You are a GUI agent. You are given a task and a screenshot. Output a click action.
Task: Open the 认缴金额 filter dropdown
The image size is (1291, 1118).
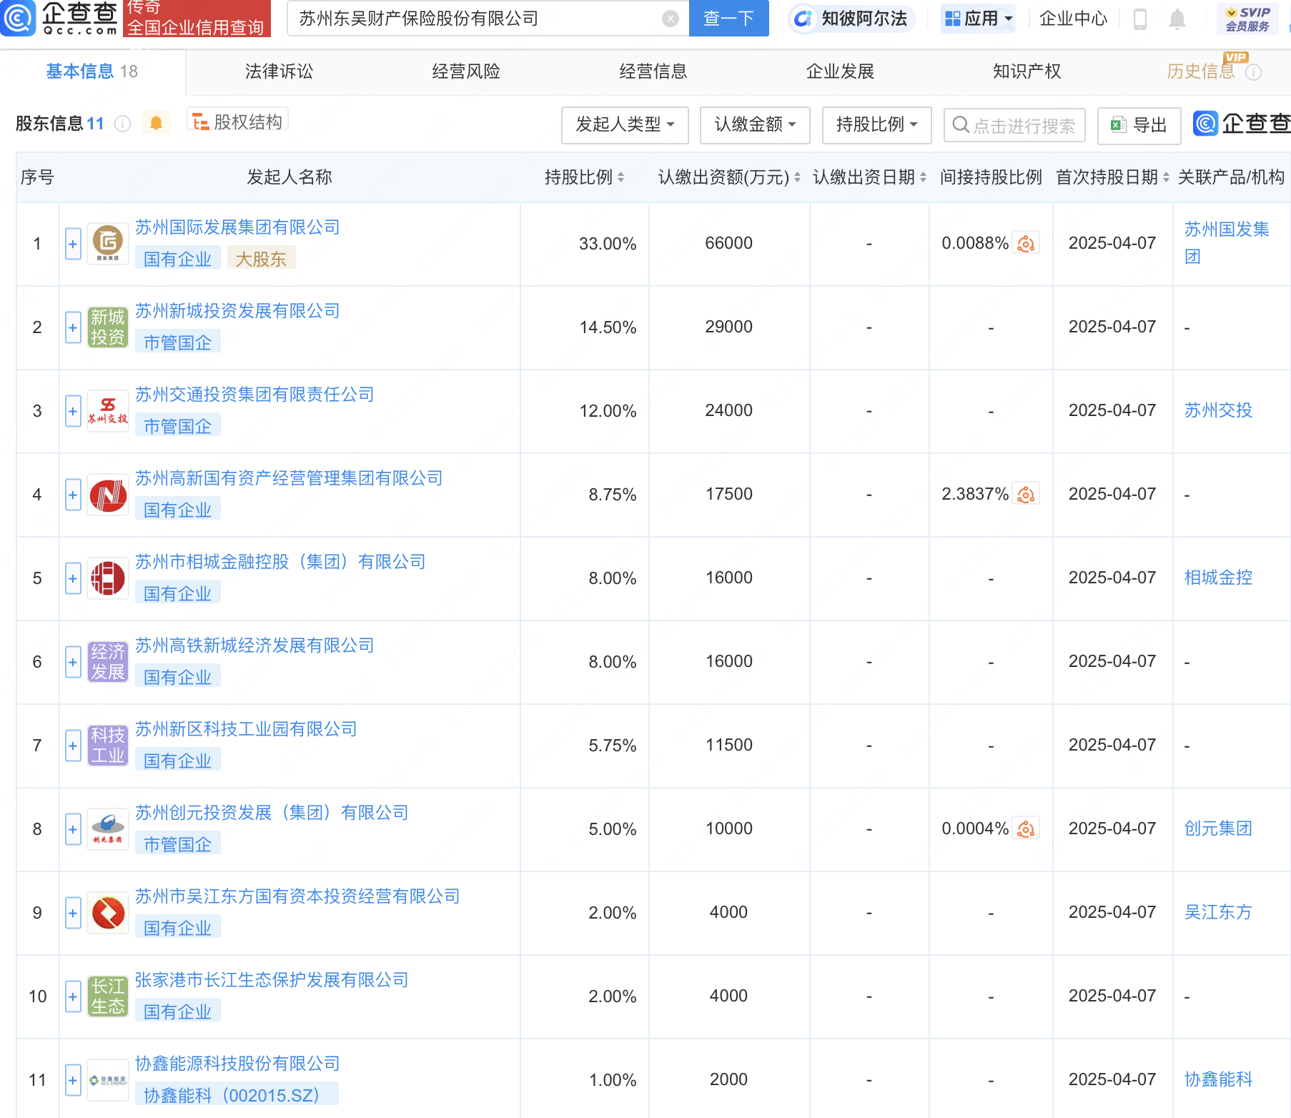pyautogui.click(x=755, y=125)
